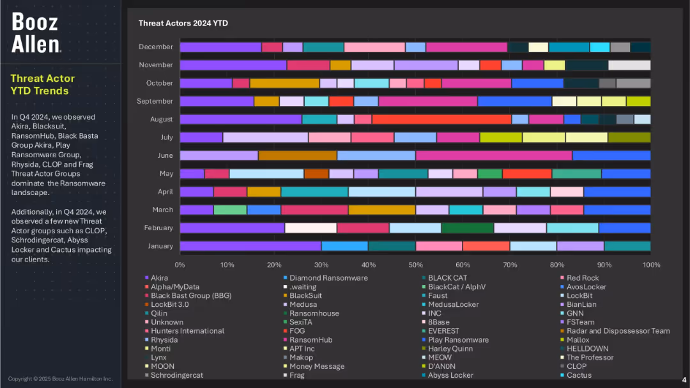Click the 100% axis tick label
The width and height of the screenshot is (690, 388).
click(x=651, y=265)
